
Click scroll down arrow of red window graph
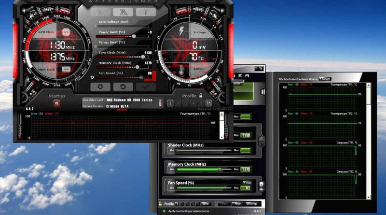click(221, 137)
